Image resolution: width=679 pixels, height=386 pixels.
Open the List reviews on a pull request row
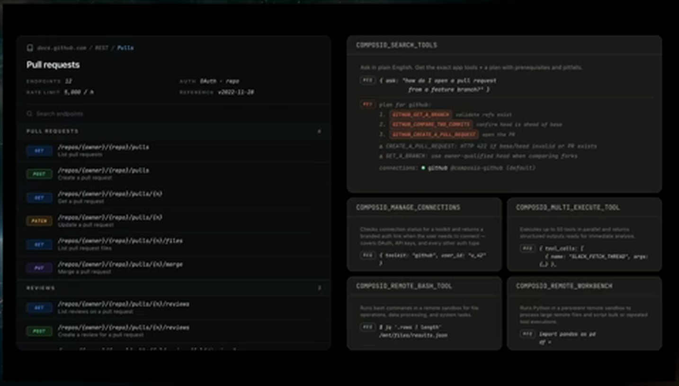tap(173, 307)
